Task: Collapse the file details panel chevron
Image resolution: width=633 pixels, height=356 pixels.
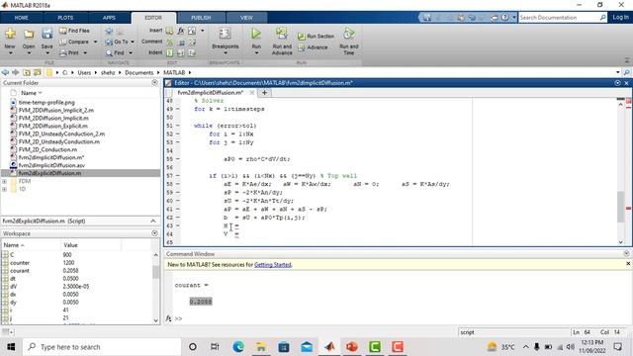Action: (153, 222)
